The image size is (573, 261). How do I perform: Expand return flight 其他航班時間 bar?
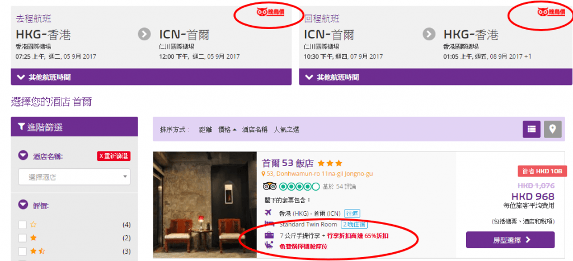435,77
